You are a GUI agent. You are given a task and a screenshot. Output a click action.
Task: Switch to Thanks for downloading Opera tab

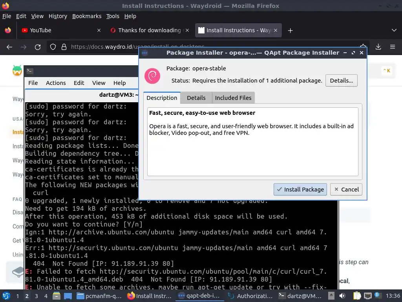pyautogui.click(x=150, y=30)
